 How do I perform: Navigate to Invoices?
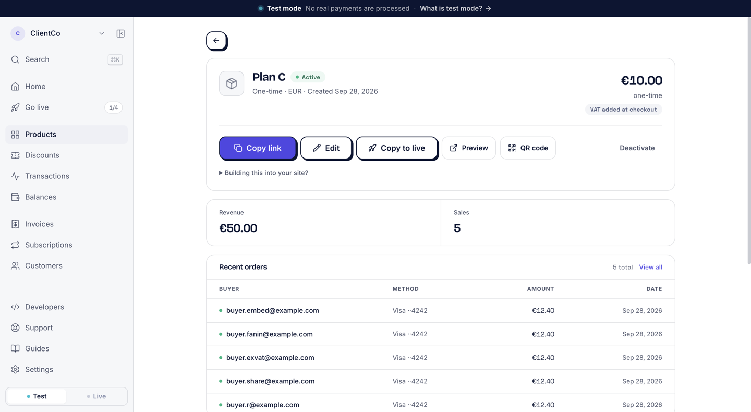[x=67, y=224]
